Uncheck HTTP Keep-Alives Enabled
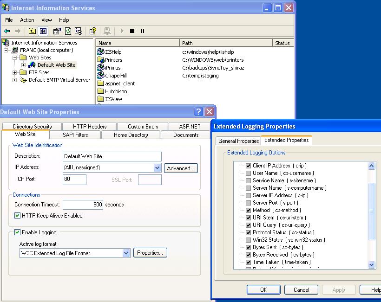Screen dimensions: 381x302 point(17,215)
